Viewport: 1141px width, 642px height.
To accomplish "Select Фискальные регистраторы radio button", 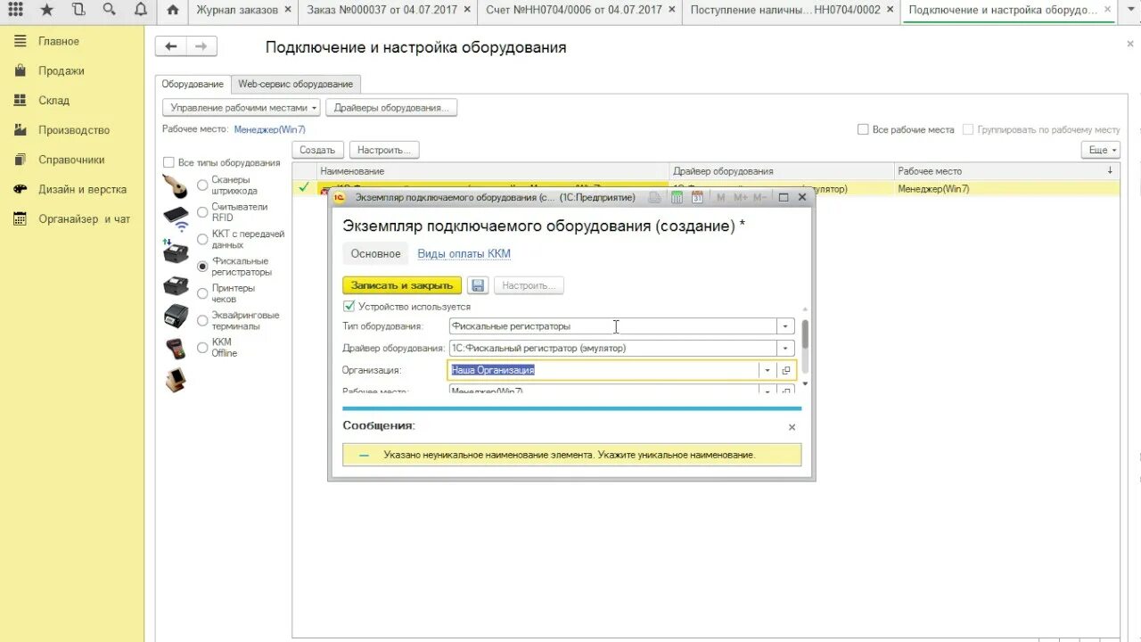I will [202, 266].
